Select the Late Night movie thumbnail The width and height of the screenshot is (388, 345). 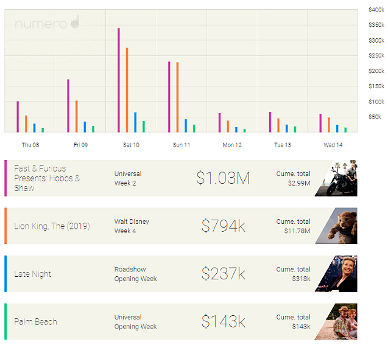coord(337,274)
